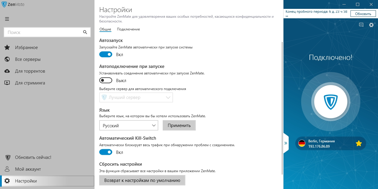Click the yellow favorite star for Berlin
Screen dimensions: 378x189
click(359, 144)
